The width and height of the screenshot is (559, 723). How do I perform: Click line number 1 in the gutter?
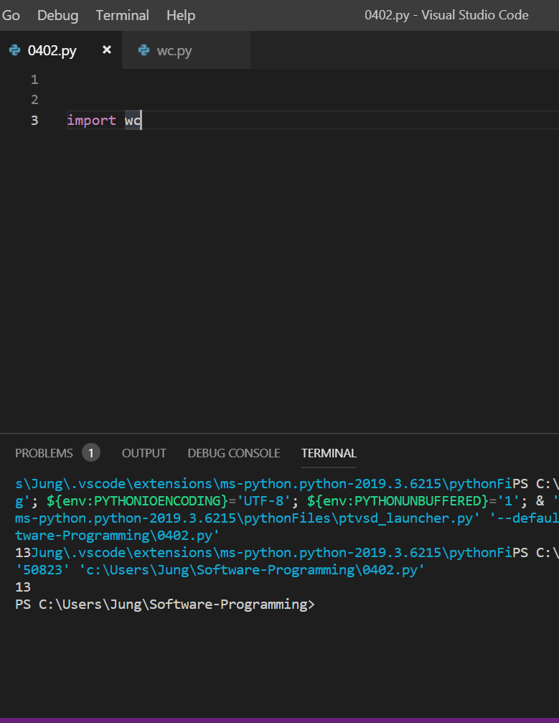pyautogui.click(x=34, y=80)
